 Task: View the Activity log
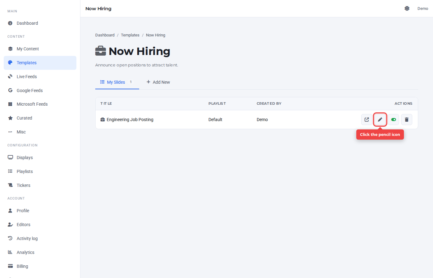40,238
